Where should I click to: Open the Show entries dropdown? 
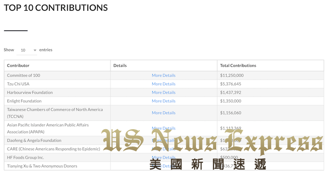pyautogui.click(x=27, y=50)
